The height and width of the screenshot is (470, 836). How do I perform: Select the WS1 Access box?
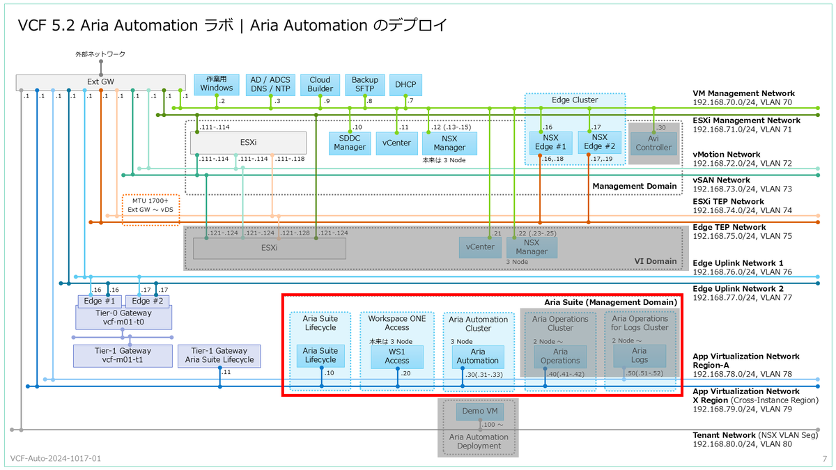point(397,356)
